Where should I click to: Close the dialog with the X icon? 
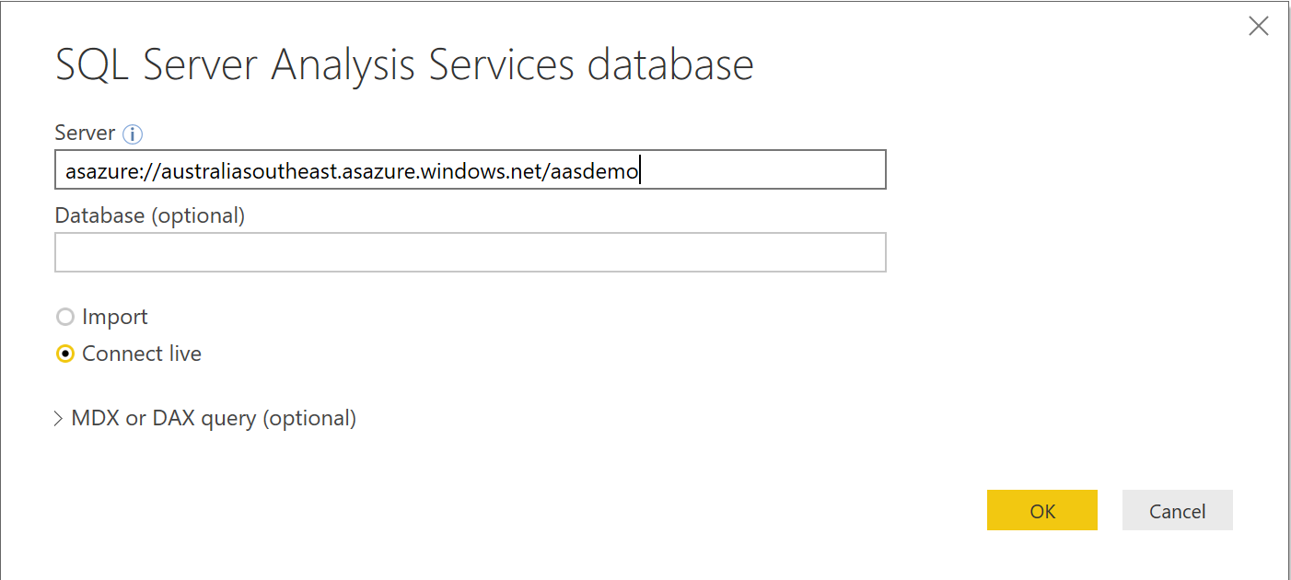click(x=1258, y=26)
